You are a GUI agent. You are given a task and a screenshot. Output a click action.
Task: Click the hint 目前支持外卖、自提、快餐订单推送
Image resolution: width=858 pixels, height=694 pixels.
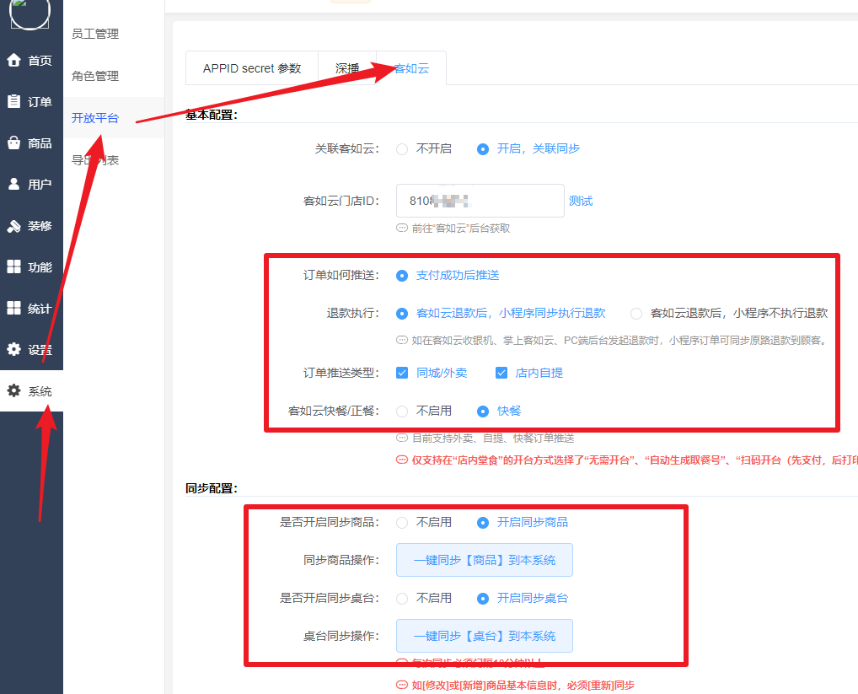point(493,438)
